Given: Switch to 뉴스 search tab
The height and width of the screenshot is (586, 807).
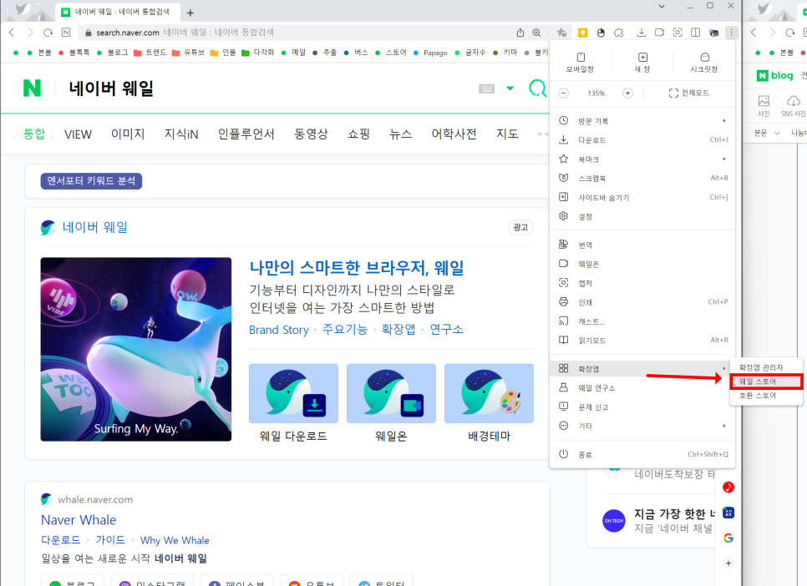Looking at the screenshot, I should point(401,134).
